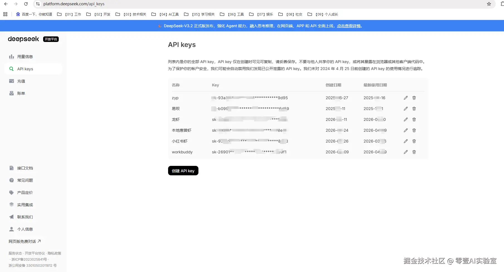
Task: Delete the zyp API key
Action: (x=414, y=98)
